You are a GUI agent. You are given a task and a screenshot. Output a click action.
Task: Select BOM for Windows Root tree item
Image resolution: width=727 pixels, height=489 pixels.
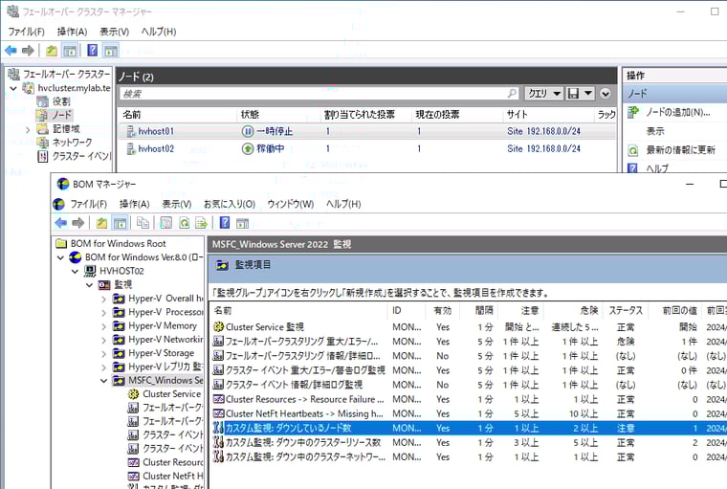[119, 244]
